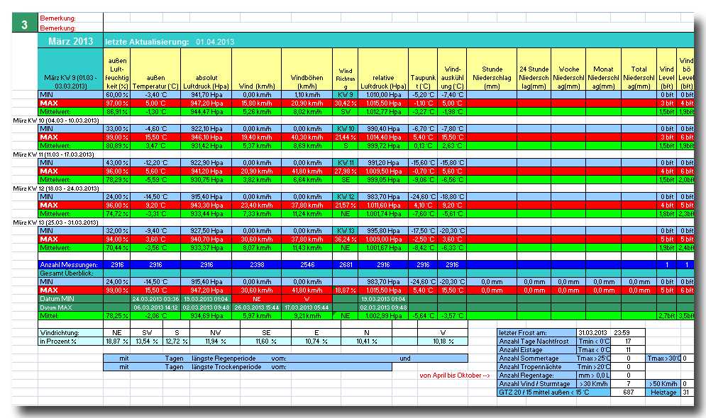The width and height of the screenshot is (706, 418).
Task: Click the 'letzte Aktualisierung:' label
Action: (x=148, y=42)
